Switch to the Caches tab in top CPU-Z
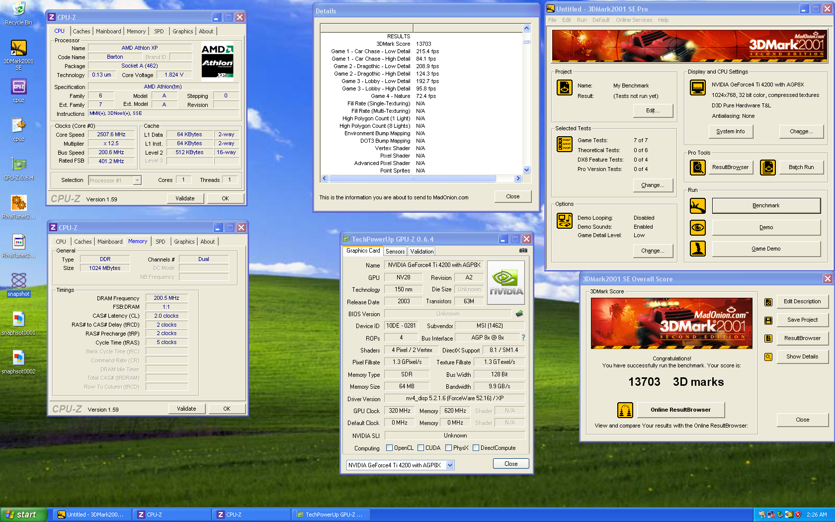 (82, 31)
